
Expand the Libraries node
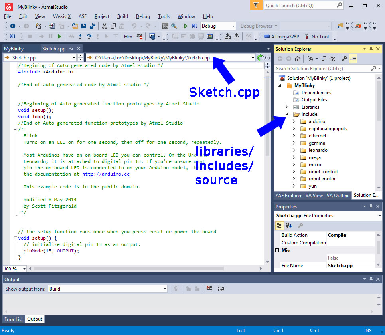click(286, 107)
